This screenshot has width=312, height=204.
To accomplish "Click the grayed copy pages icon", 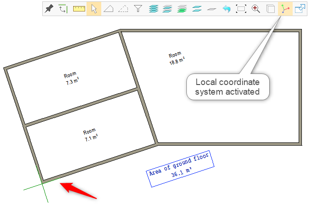I will click(x=271, y=9).
